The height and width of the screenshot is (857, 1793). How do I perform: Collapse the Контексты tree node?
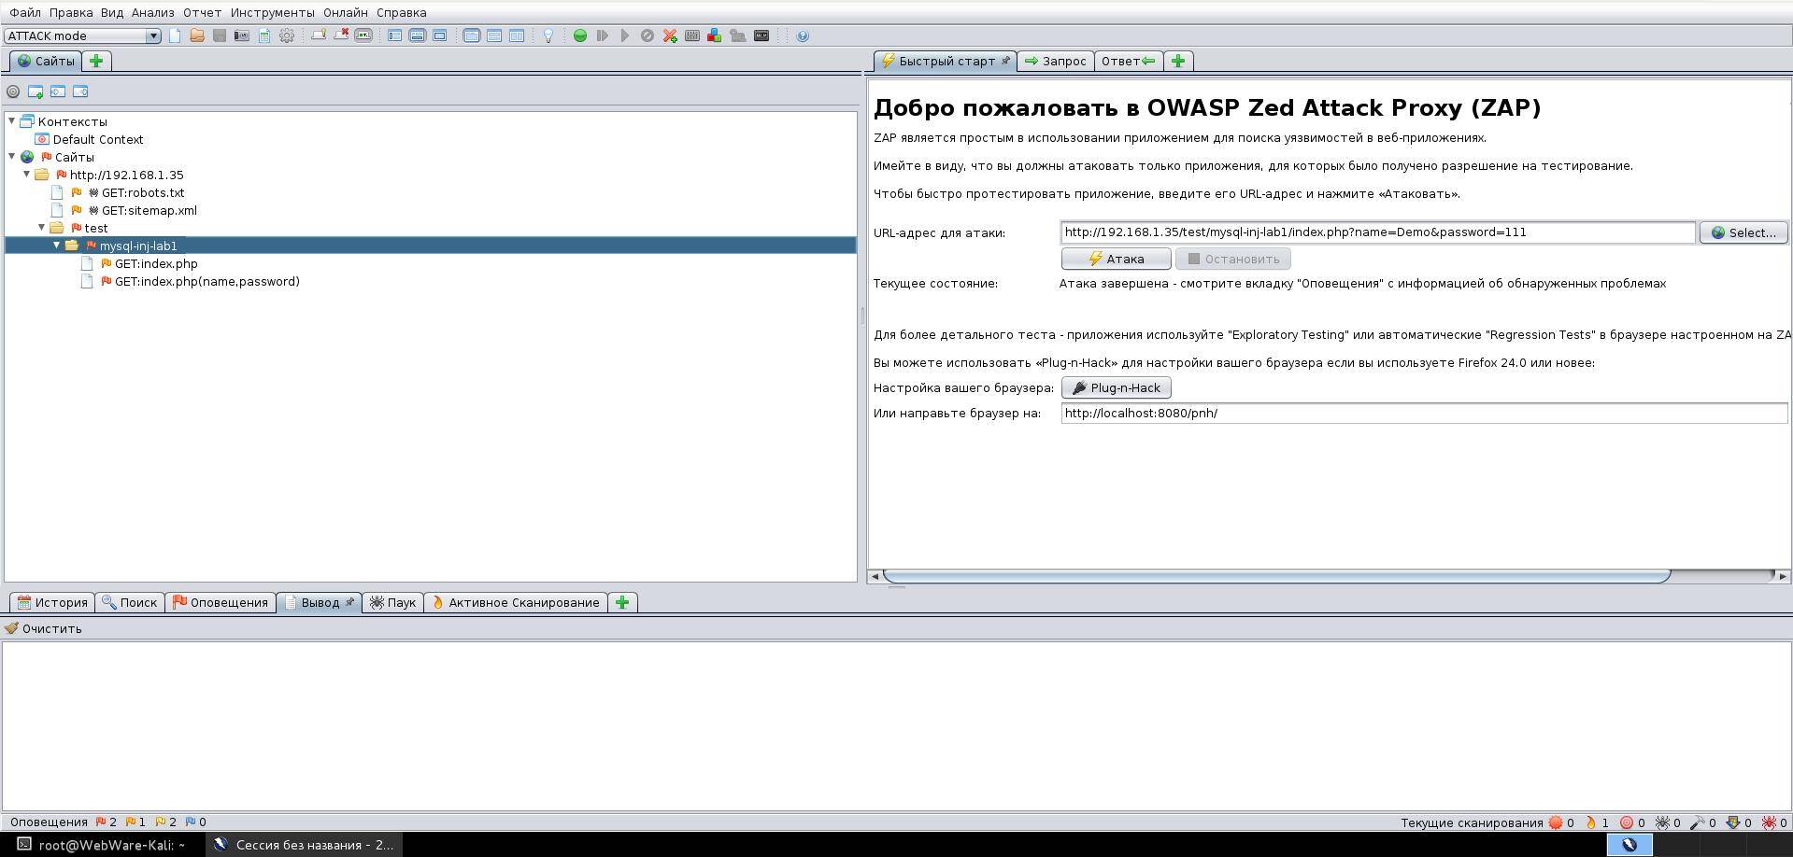(12, 121)
